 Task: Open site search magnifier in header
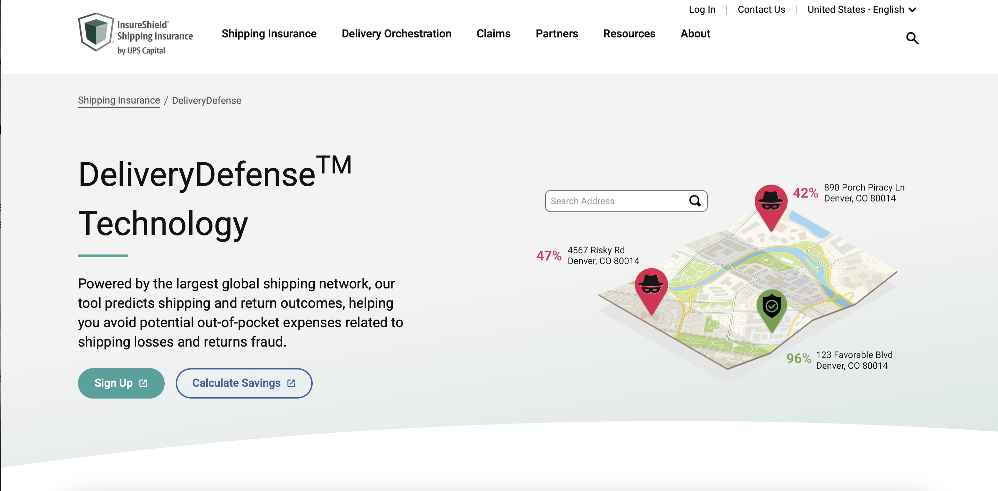(912, 38)
